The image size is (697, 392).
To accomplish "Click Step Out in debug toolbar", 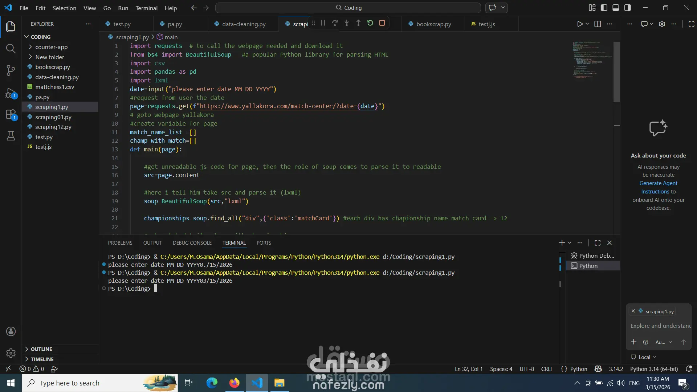I will pyautogui.click(x=358, y=23).
